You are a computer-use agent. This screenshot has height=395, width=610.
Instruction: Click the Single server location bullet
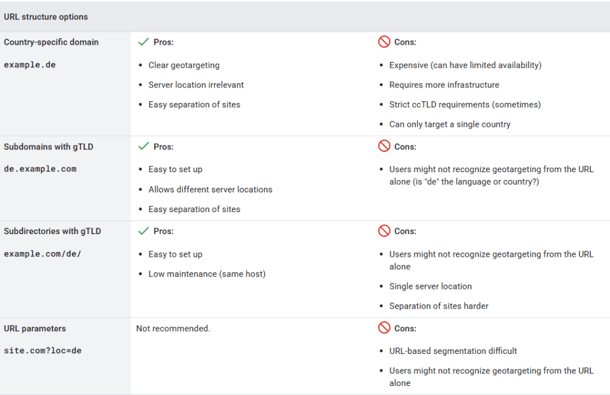tap(430, 286)
